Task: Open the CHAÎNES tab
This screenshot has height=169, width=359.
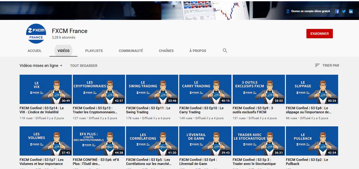Action: pyautogui.click(x=166, y=51)
